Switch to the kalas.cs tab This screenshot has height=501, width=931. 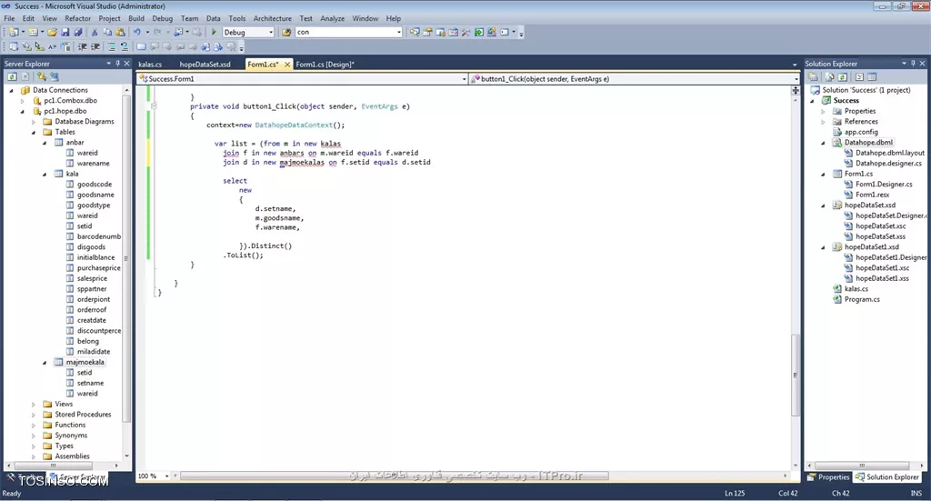click(150, 65)
